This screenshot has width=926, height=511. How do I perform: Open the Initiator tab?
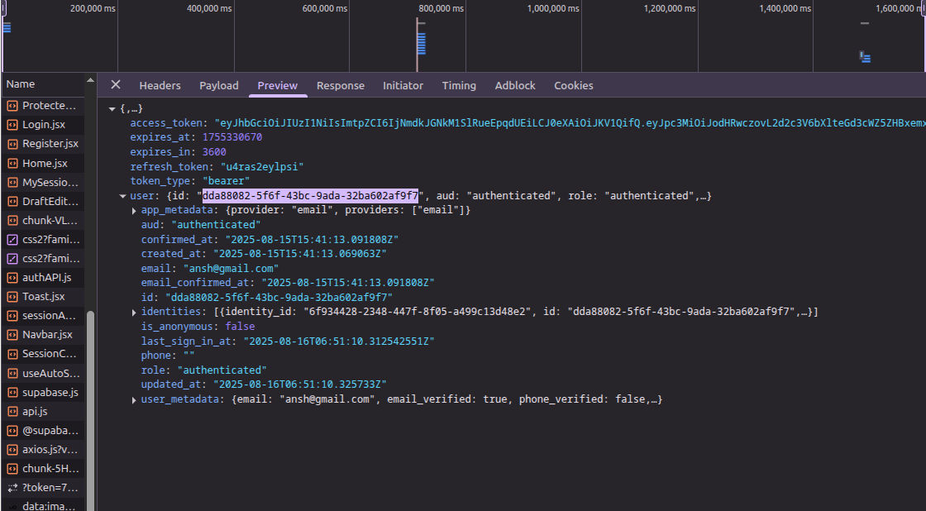tap(403, 86)
